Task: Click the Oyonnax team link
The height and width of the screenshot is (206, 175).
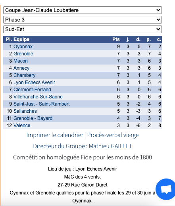Action: click(x=23, y=47)
